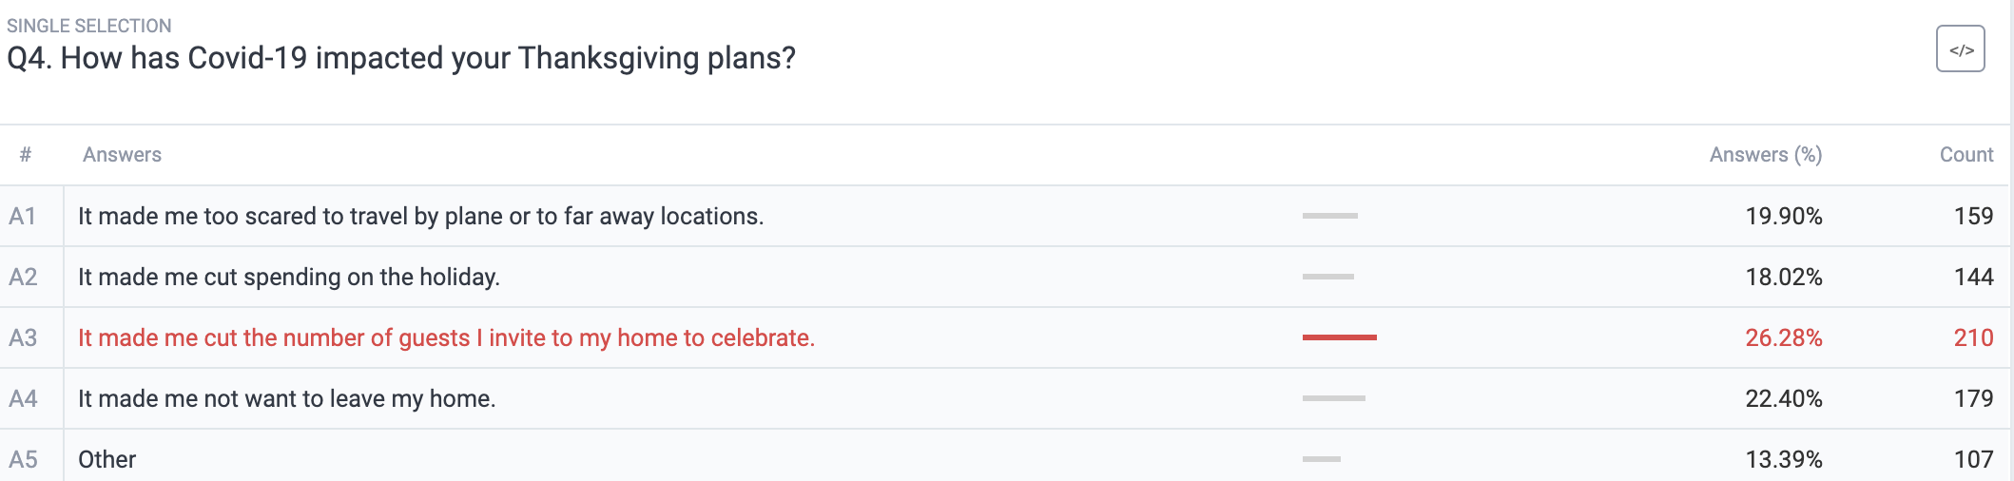Select highlighted answer about cutting guest numbers
Screen dimensions: 2014x481
(x=446, y=338)
